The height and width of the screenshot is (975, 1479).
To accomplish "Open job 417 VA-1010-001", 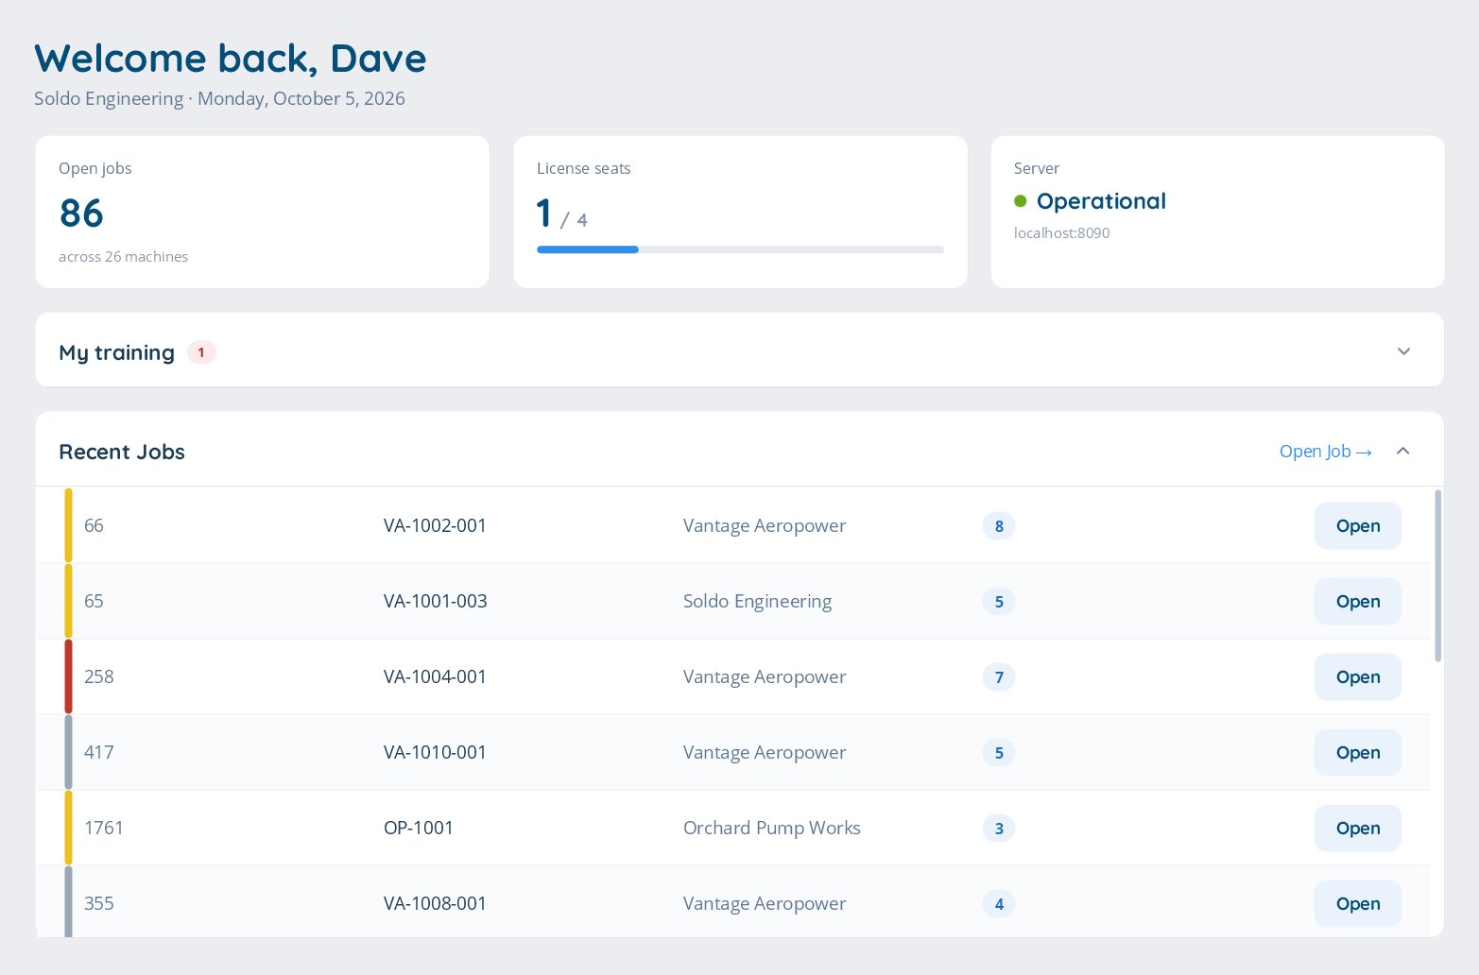I will coord(1358,753).
